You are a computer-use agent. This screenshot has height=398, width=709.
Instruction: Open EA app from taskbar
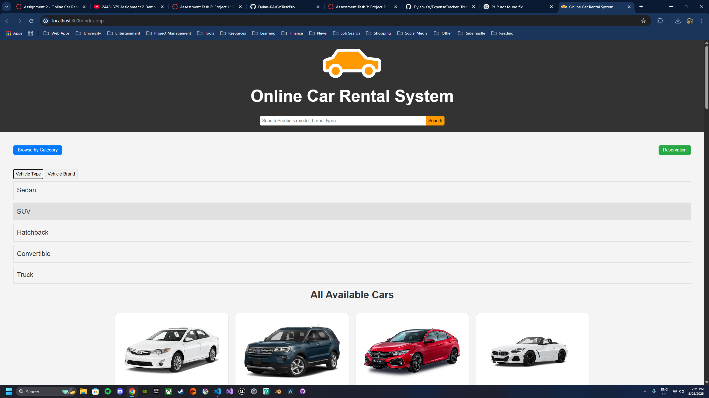(193, 391)
